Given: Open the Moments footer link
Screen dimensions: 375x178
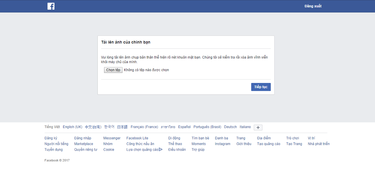Looking at the screenshot, I should point(199,144).
